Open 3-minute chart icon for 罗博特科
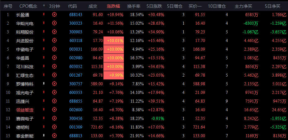Viewport: 288px width, 140px height. pyautogui.click(x=54, y=83)
